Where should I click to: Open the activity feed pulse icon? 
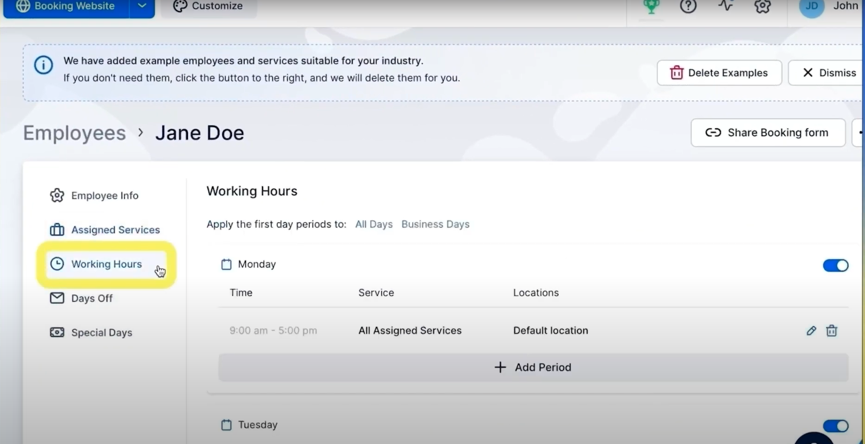coord(725,6)
